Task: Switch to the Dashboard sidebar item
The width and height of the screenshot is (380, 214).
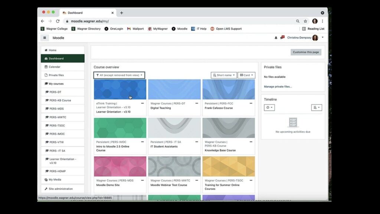Action: click(55, 58)
